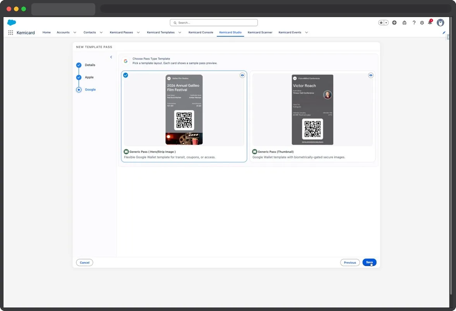Image resolution: width=456 pixels, height=311 pixels.
Task: Select the Google step indicator
Action: pyautogui.click(x=79, y=89)
